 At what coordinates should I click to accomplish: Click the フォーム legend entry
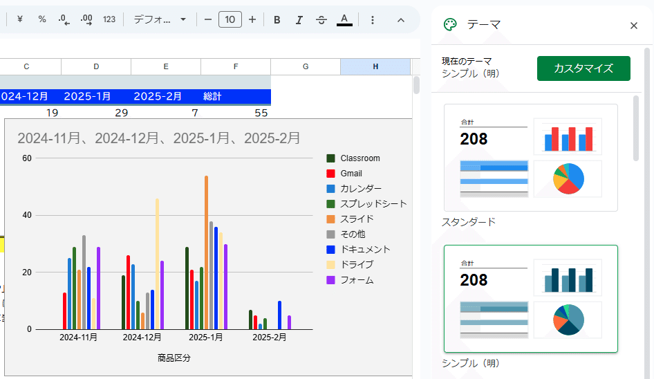350,280
